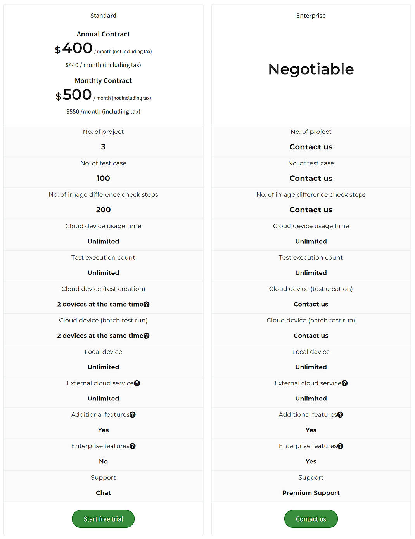Open the help icon beside Standard's batch test run devices
415x539 pixels.
coord(147,336)
